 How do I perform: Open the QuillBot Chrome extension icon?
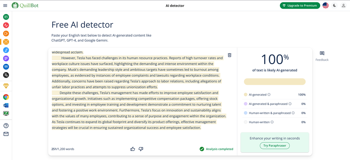[6, 97]
